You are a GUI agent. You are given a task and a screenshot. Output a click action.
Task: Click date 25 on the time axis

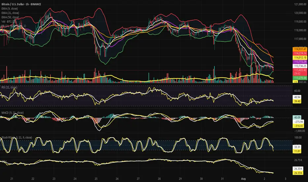tap(96, 179)
